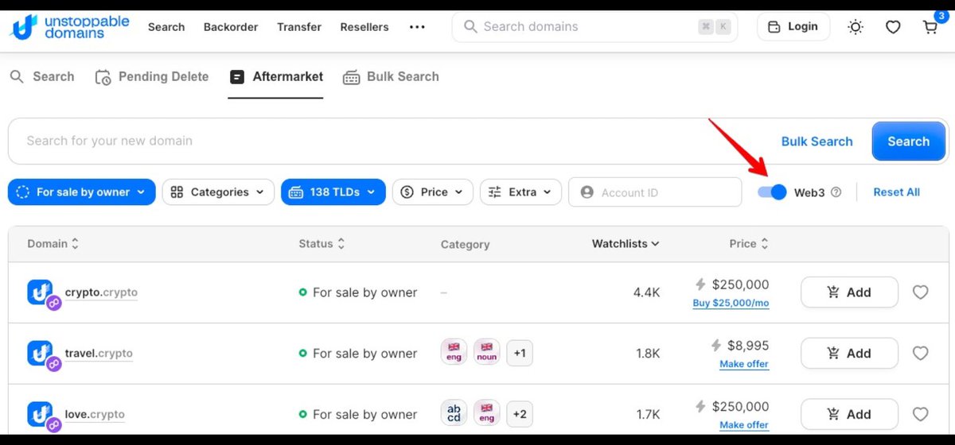Viewport: 955px width, 445px height.
Task: Click the travel.crypto domain logo icon
Action: pyautogui.click(x=41, y=354)
